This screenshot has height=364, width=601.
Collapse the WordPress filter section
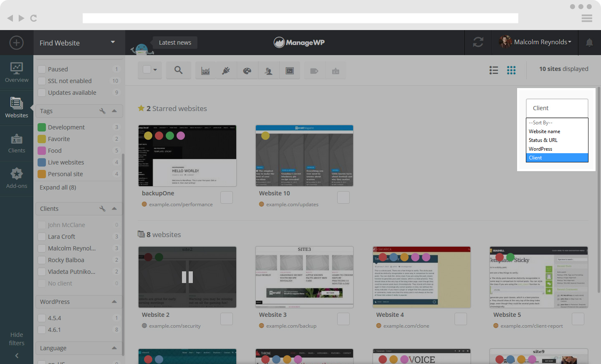coord(114,302)
